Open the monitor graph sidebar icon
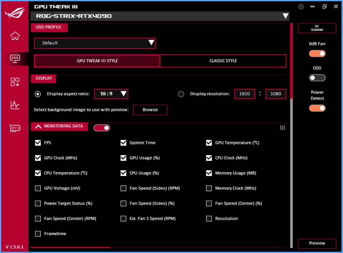This screenshot has height=253, width=343. point(15,105)
